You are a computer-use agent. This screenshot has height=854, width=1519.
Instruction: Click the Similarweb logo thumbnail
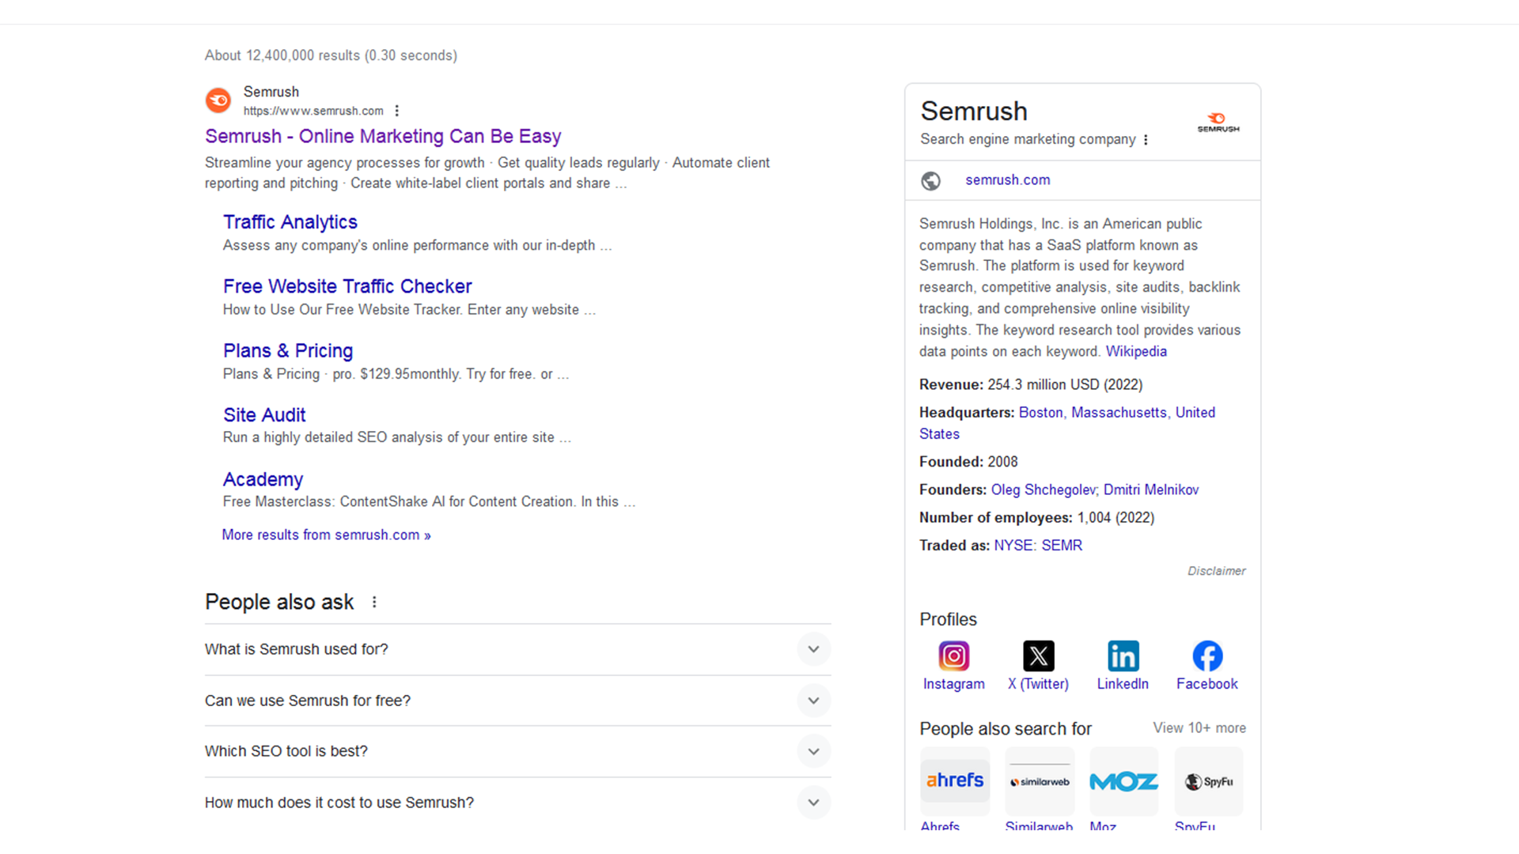point(1040,781)
